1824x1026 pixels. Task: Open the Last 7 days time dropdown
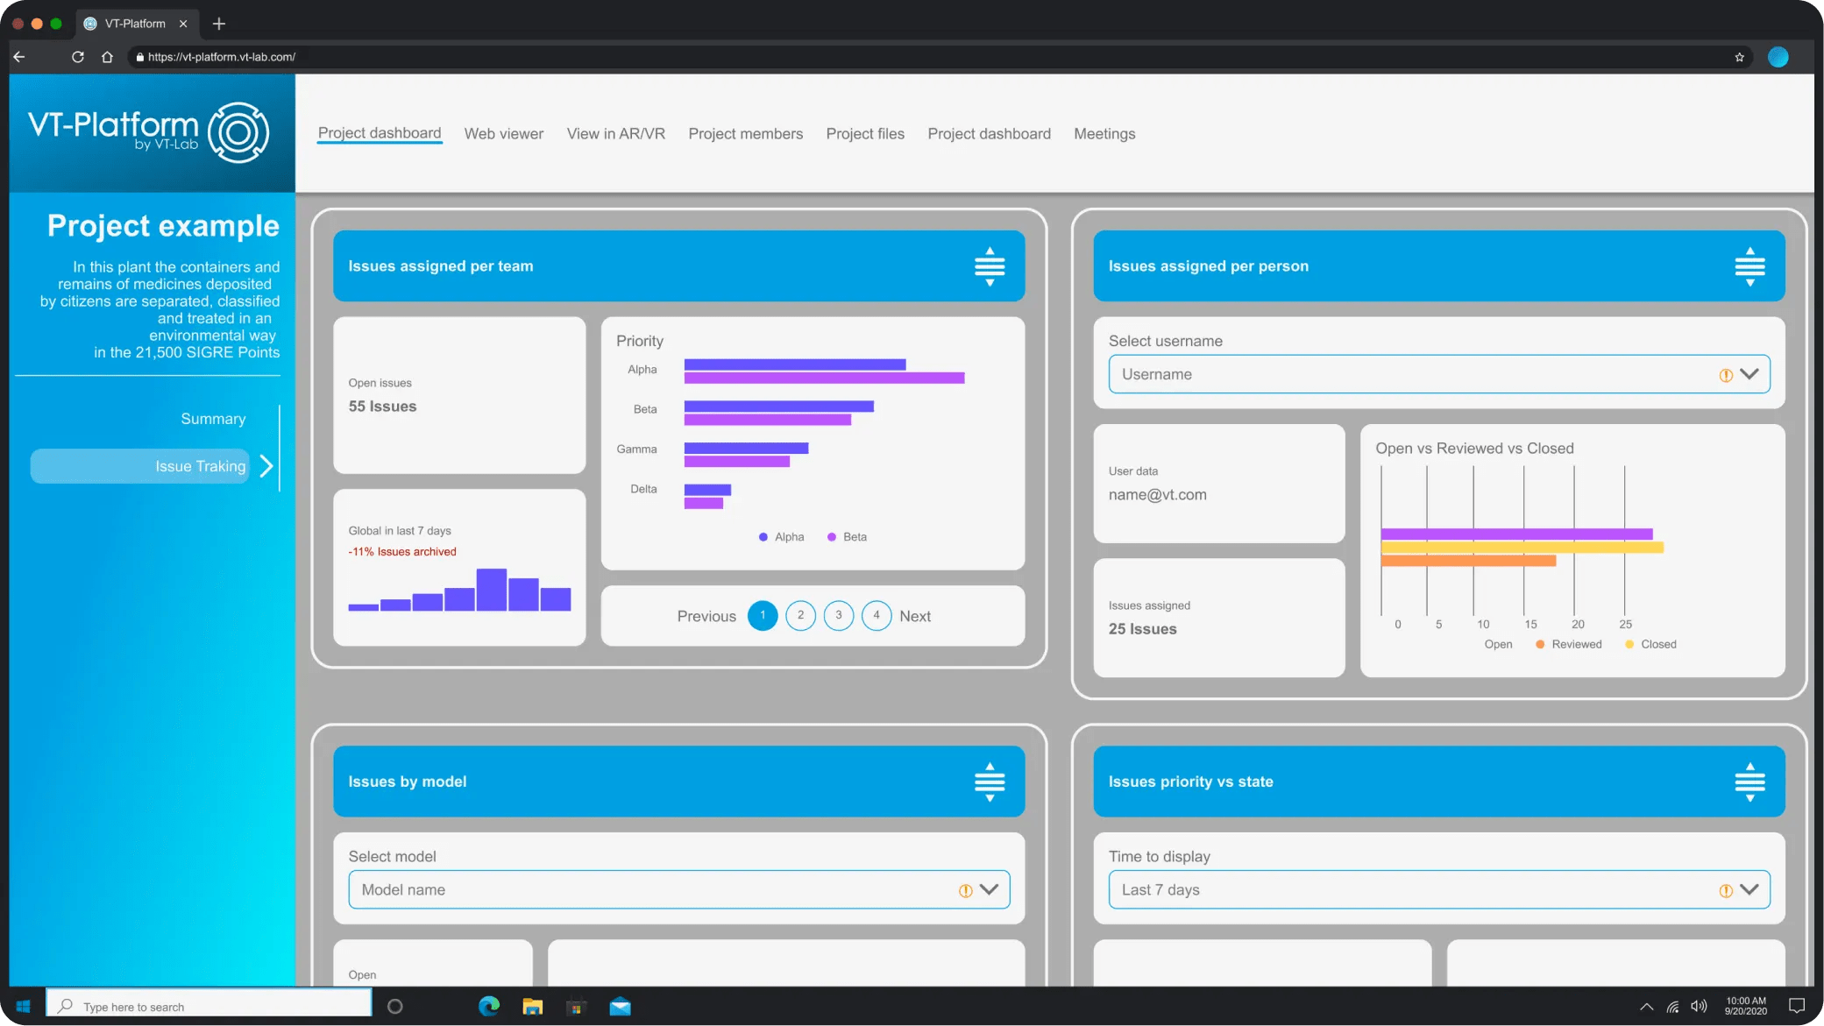[x=1750, y=889]
